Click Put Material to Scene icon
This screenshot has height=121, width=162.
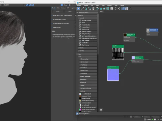click(x=86, y=8)
